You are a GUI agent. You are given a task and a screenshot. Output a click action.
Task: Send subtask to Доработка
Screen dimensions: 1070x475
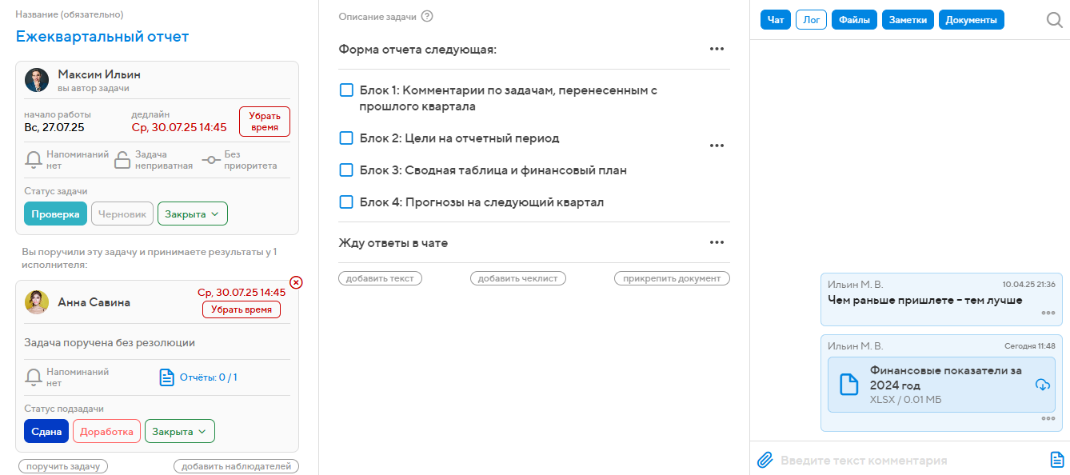click(106, 432)
